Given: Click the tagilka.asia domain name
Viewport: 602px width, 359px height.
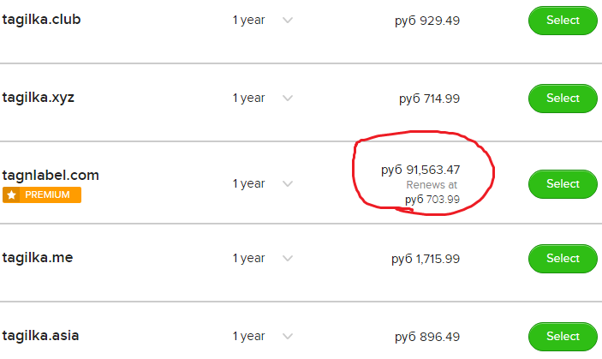Looking at the screenshot, I should [x=41, y=336].
